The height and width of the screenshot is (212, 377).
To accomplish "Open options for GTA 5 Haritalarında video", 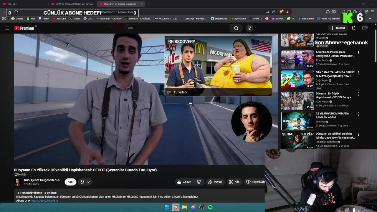I will (x=358, y=73).
